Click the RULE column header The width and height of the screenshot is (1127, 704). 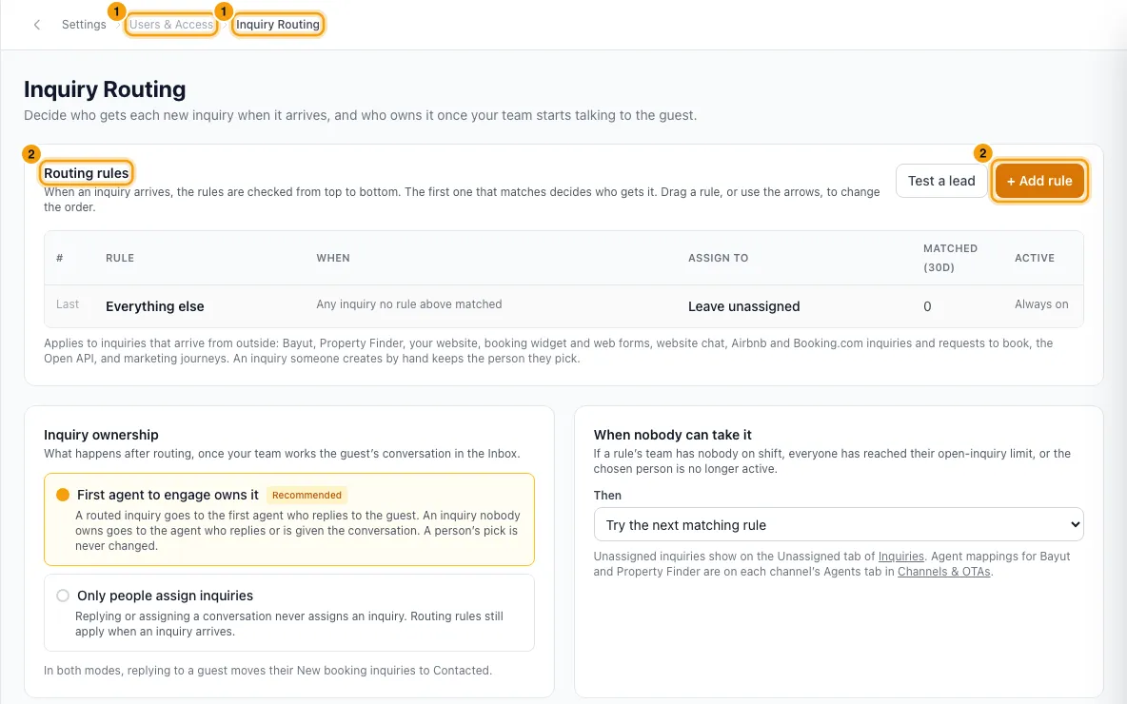[120, 258]
